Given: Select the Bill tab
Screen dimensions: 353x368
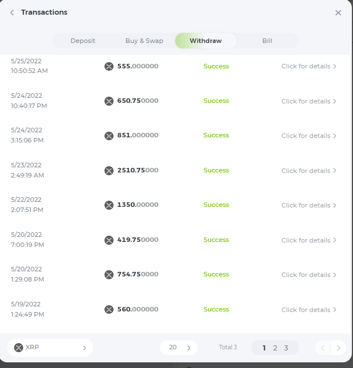Looking at the screenshot, I should point(267,41).
